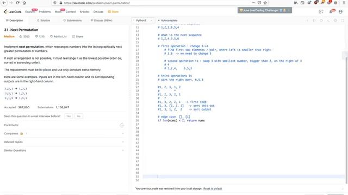Click the Submissions 1,136,547 statistic
Screen dimensions: 348x195
pos(53,107)
